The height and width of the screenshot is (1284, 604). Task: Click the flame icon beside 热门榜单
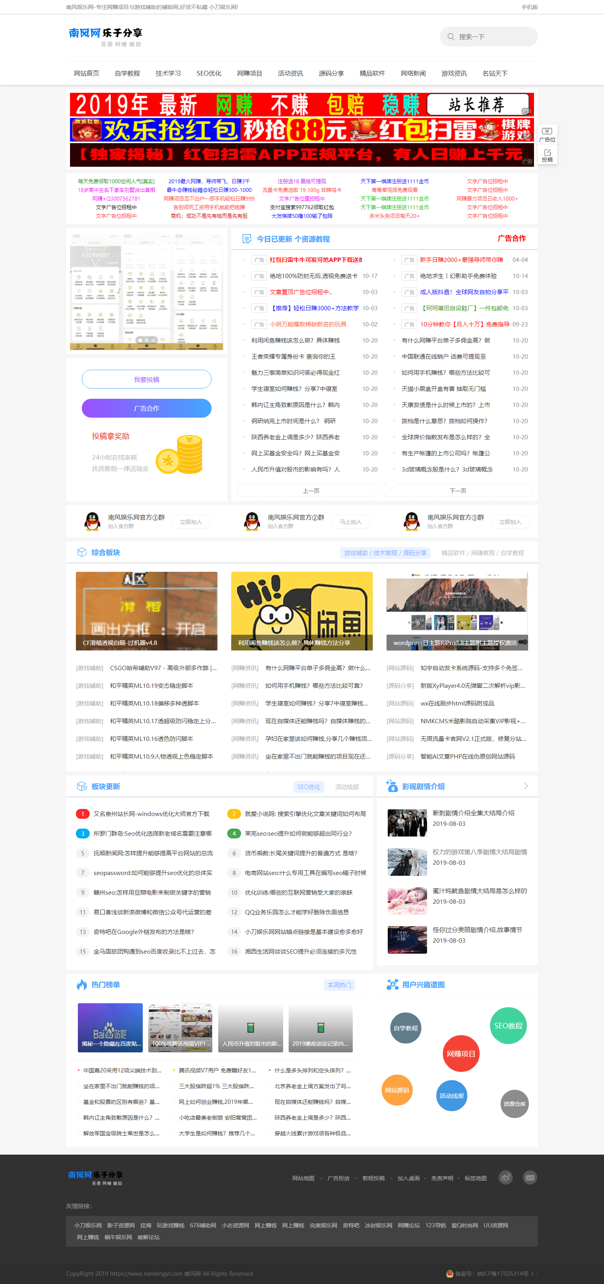click(x=81, y=984)
